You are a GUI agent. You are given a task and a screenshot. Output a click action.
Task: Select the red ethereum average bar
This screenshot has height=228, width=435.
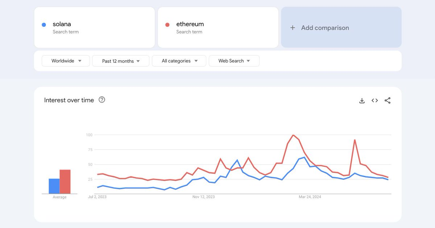click(x=65, y=182)
